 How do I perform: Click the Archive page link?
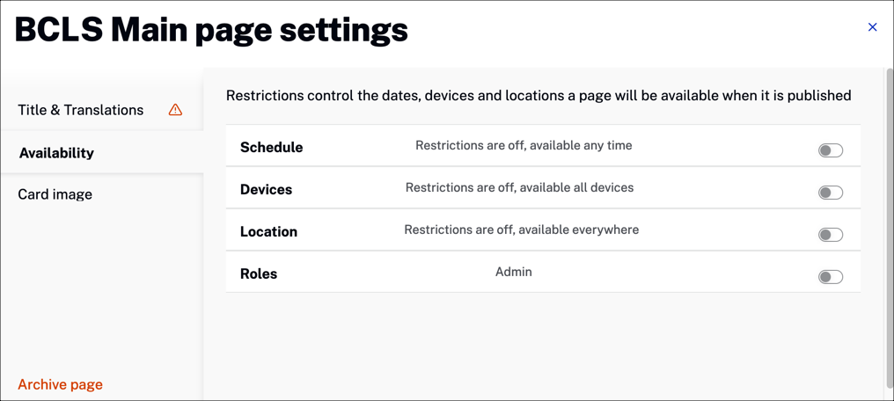point(61,384)
